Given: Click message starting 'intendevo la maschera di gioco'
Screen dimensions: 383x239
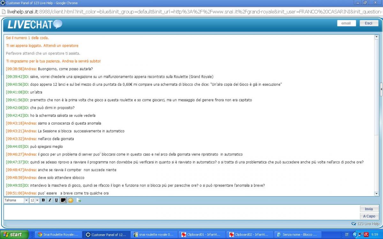Looking at the screenshot, I should coord(147,185).
